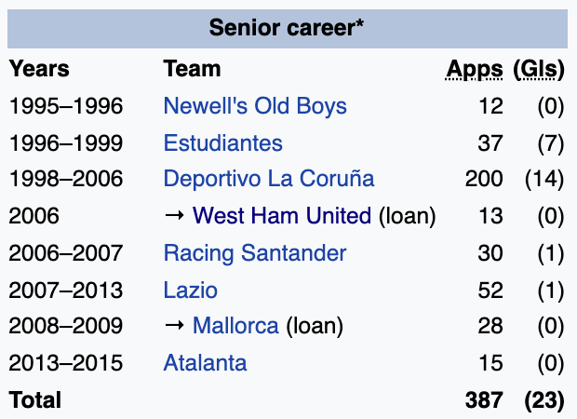Viewport: 577px width, 419px height.
Task: Follow the West Ham United link
Action: 281,216
